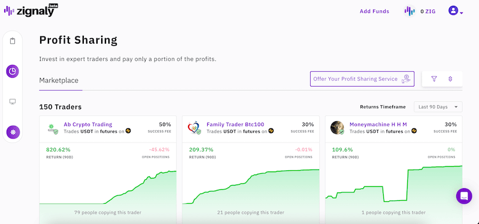Open the Ab Crypto Trading trader link
This screenshot has height=224, width=479.
coord(88,124)
